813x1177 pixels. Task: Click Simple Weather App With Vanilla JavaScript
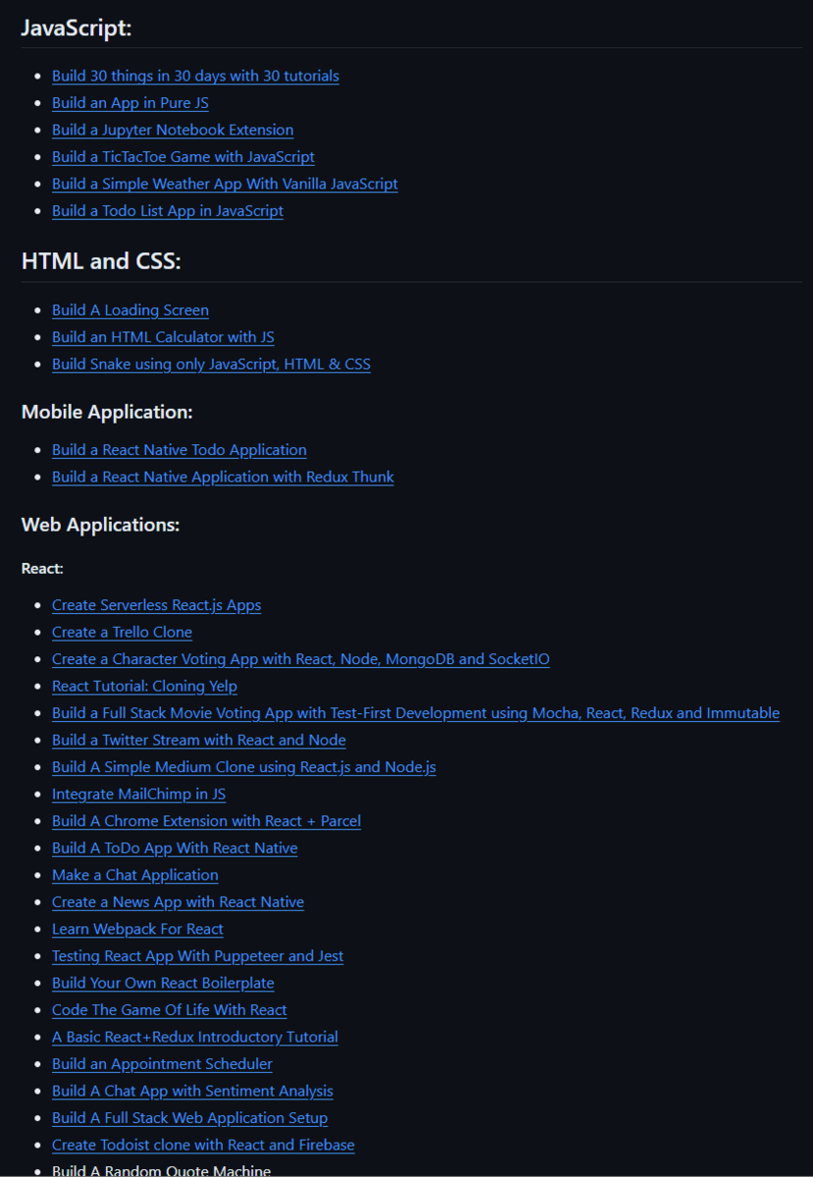coord(225,183)
